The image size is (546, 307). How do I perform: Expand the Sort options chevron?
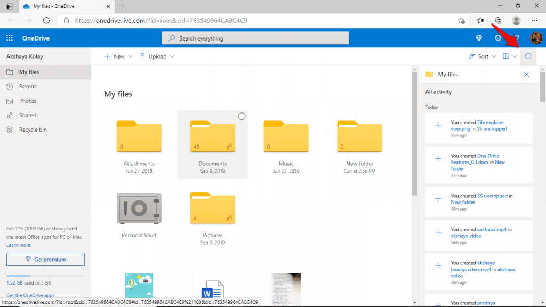click(x=493, y=56)
